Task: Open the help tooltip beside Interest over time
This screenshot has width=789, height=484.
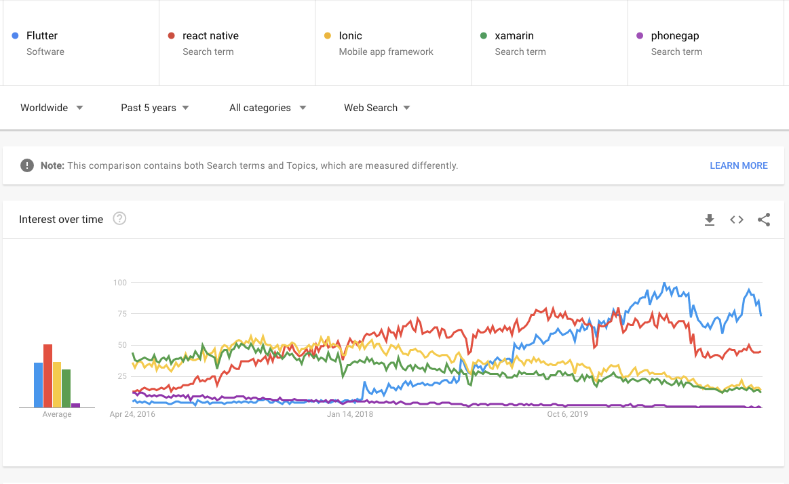Action: [x=119, y=218]
